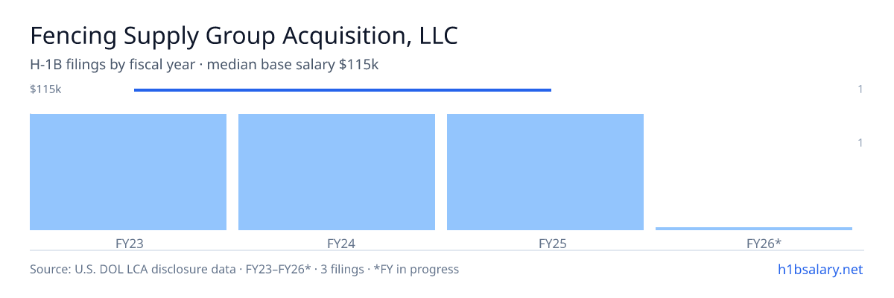The image size is (894, 298).
Task: Click the FY25 axis label
Action: point(545,243)
